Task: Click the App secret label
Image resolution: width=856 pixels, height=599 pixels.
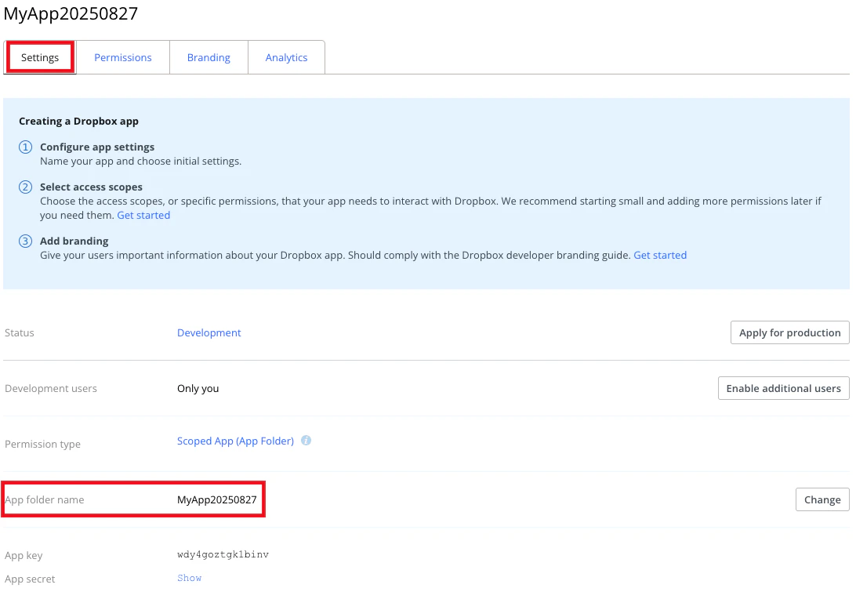Action: click(x=30, y=579)
